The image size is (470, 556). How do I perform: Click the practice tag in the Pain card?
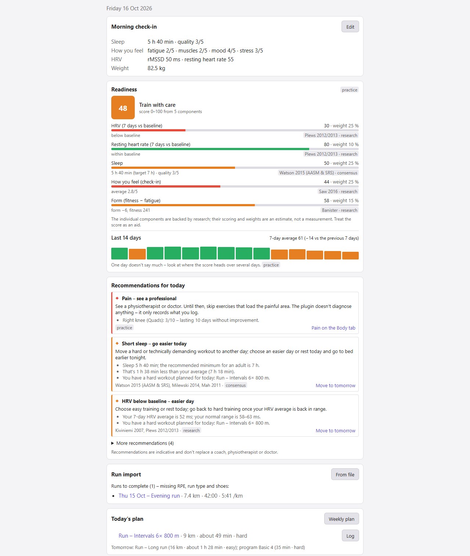pyautogui.click(x=124, y=328)
